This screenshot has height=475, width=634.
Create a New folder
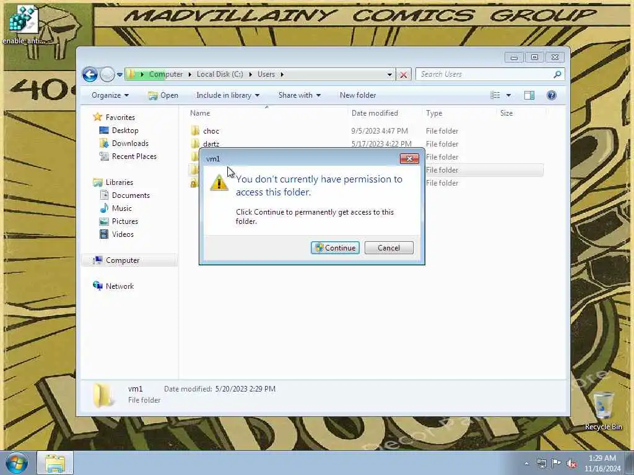point(358,95)
